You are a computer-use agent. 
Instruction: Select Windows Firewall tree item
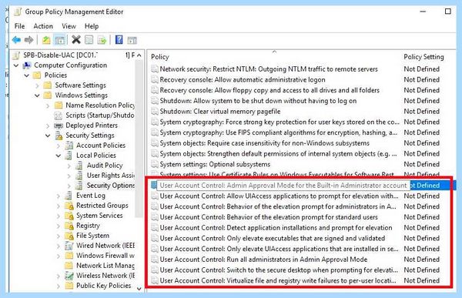105,256
